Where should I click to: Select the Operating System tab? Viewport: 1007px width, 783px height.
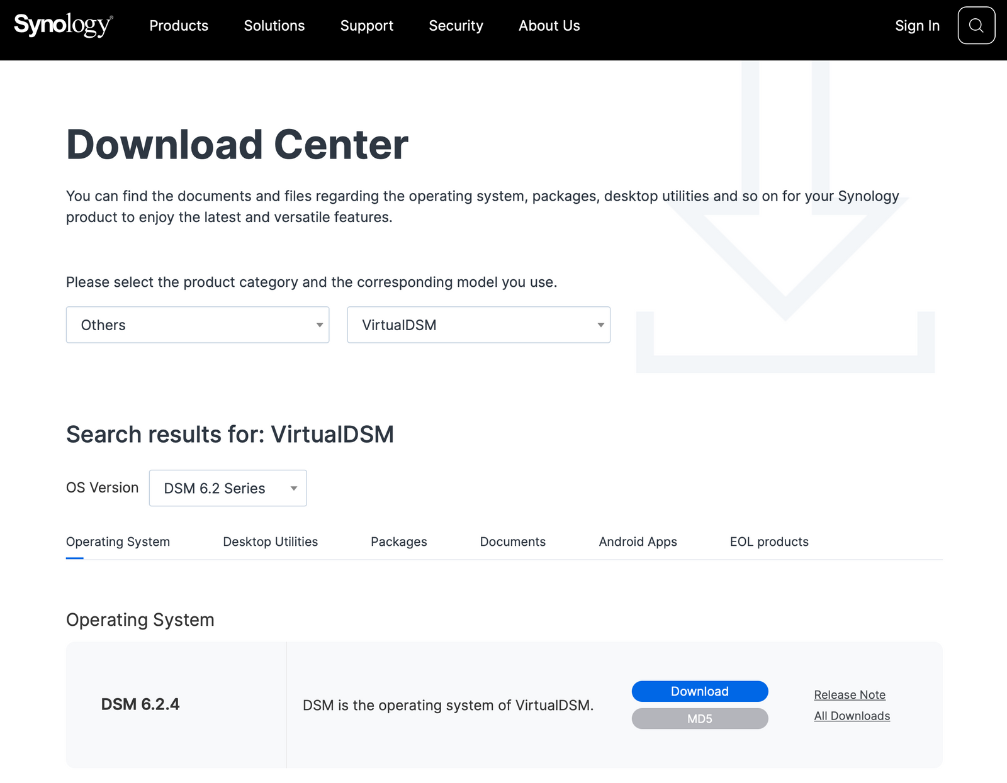coord(118,541)
